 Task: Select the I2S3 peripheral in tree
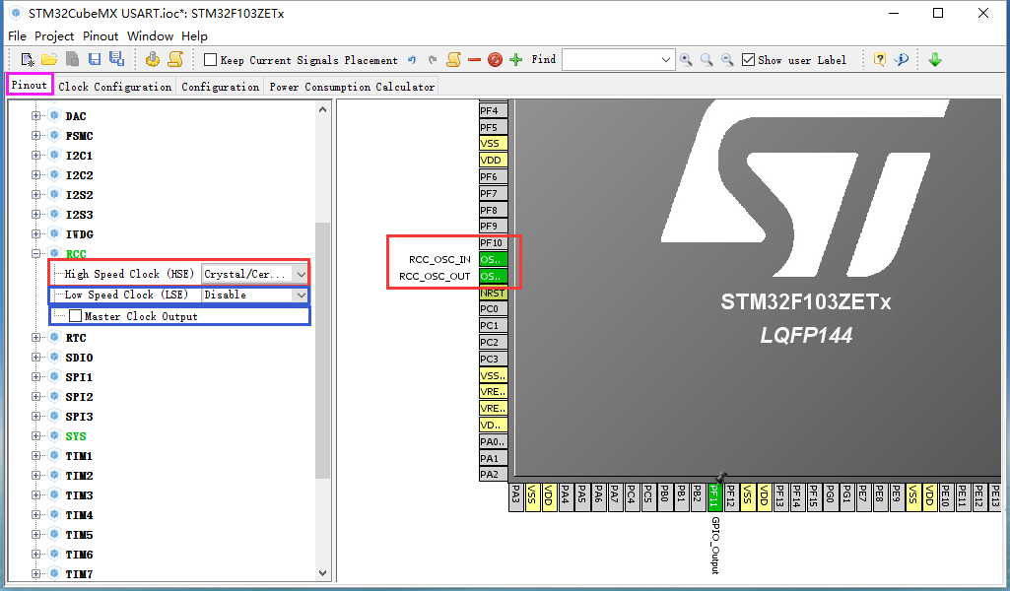click(79, 215)
